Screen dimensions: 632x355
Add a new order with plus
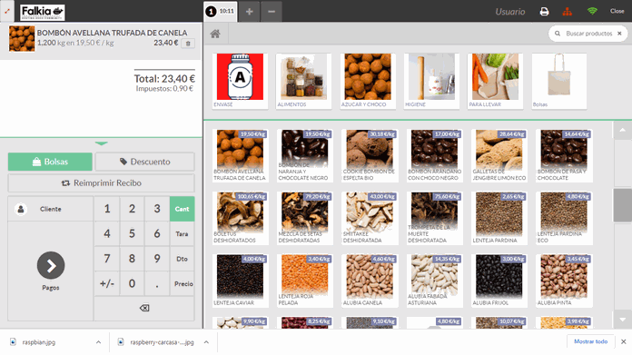point(250,11)
